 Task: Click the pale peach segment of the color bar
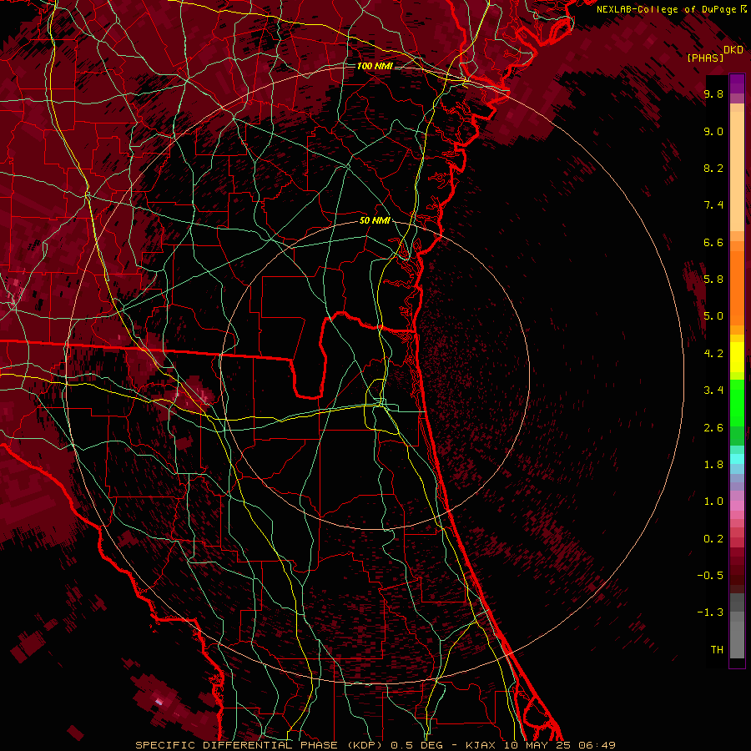coord(737,171)
